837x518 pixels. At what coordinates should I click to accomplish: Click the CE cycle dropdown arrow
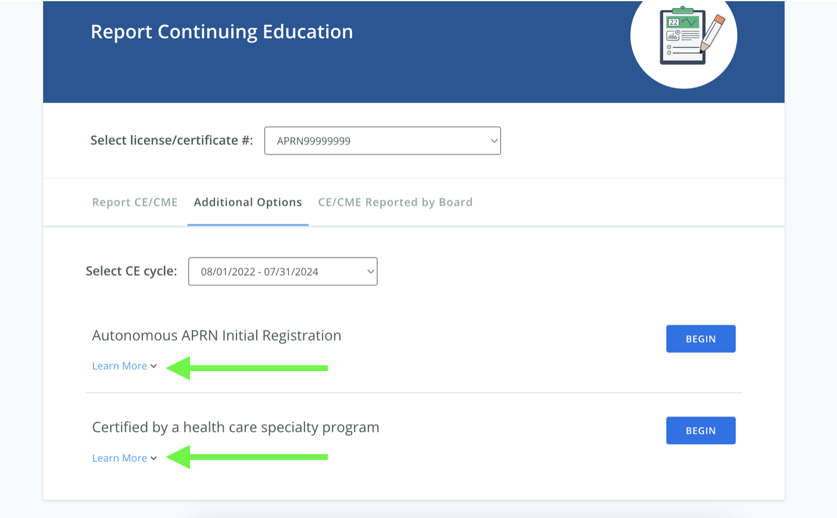pyautogui.click(x=370, y=272)
